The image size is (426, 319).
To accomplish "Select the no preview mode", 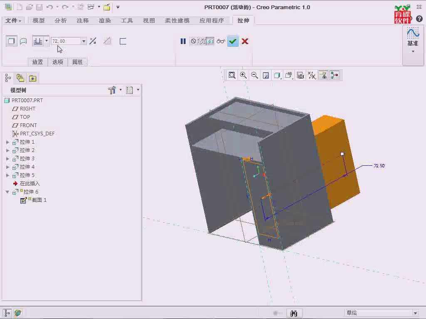I will click(193, 41).
